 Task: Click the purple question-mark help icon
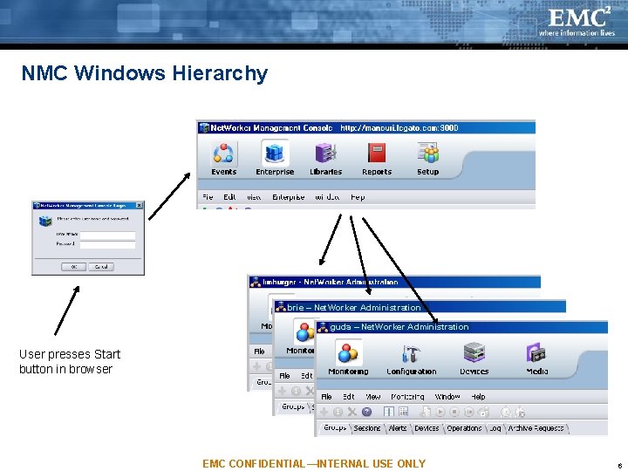coord(366,412)
